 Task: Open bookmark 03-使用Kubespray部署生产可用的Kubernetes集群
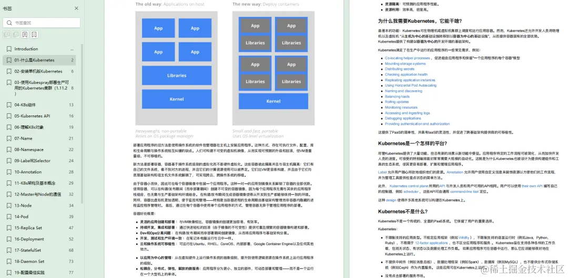[39, 88]
